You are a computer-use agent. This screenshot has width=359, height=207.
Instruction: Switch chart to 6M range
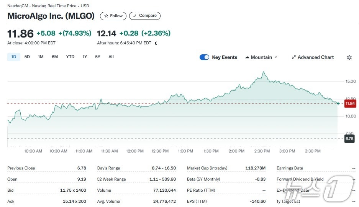55,57
